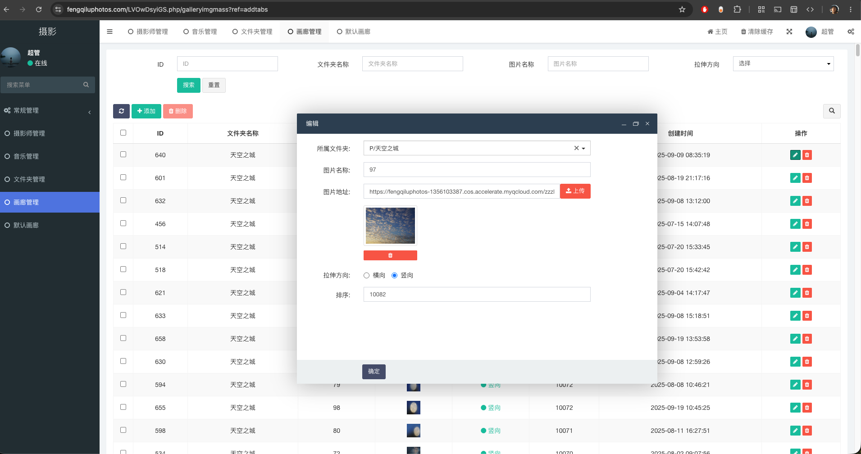Select the 横向 radio button
This screenshot has height=454, width=861.
[x=366, y=276]
